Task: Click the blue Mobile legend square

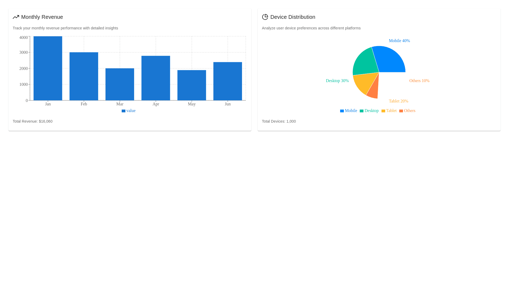Action: [x=342, y=111]
